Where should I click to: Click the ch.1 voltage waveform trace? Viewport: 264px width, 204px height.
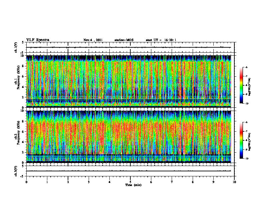tap(128, 47)
